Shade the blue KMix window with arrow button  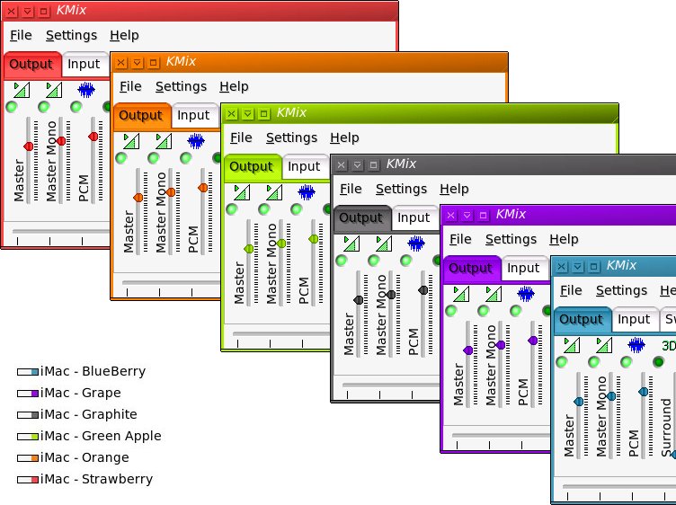point(578,267)
